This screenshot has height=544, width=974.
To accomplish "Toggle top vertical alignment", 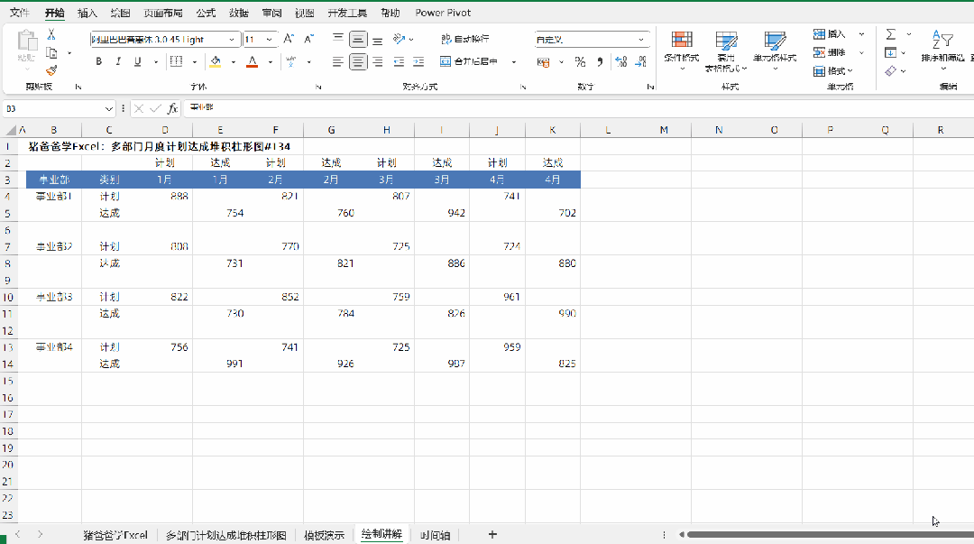I will tap(338, 39).
